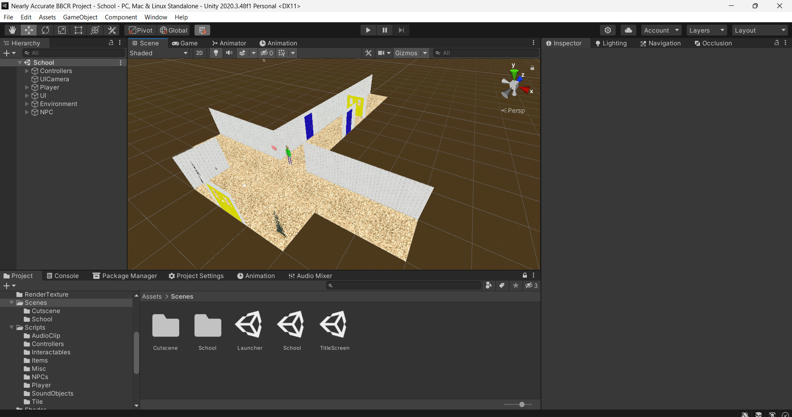Click the Step frame button
The image size is (792, 417).
tap(401, 30)
